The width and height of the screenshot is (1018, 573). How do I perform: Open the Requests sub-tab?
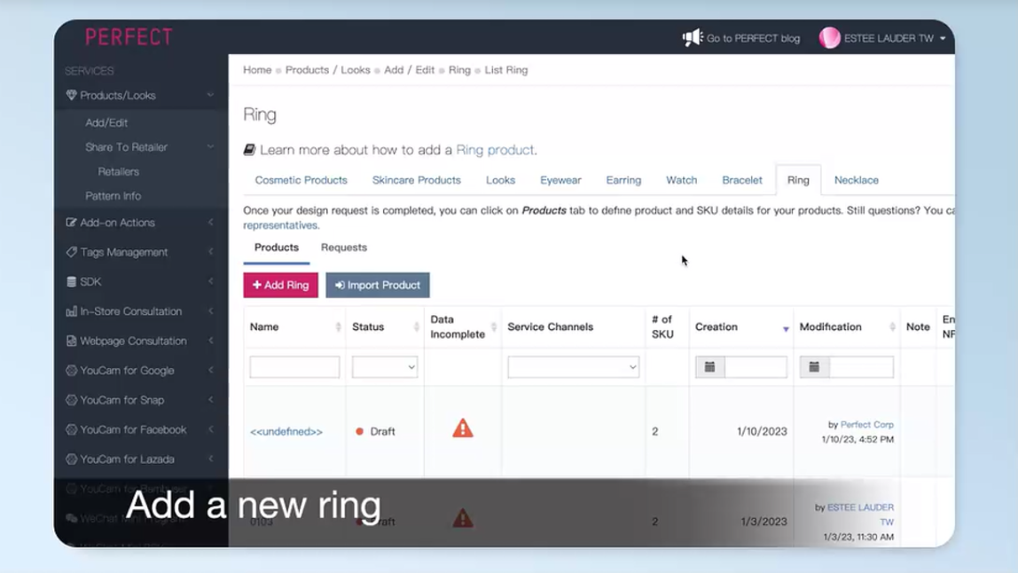click(343, 247)
